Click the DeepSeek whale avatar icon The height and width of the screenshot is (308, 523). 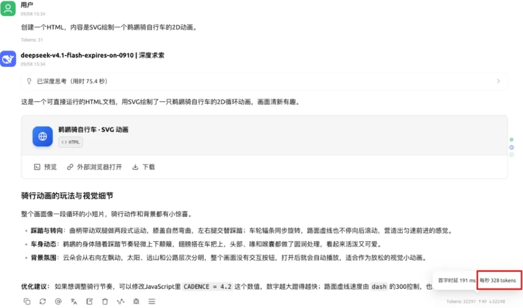pyautogui.click(x=8, y=59)
